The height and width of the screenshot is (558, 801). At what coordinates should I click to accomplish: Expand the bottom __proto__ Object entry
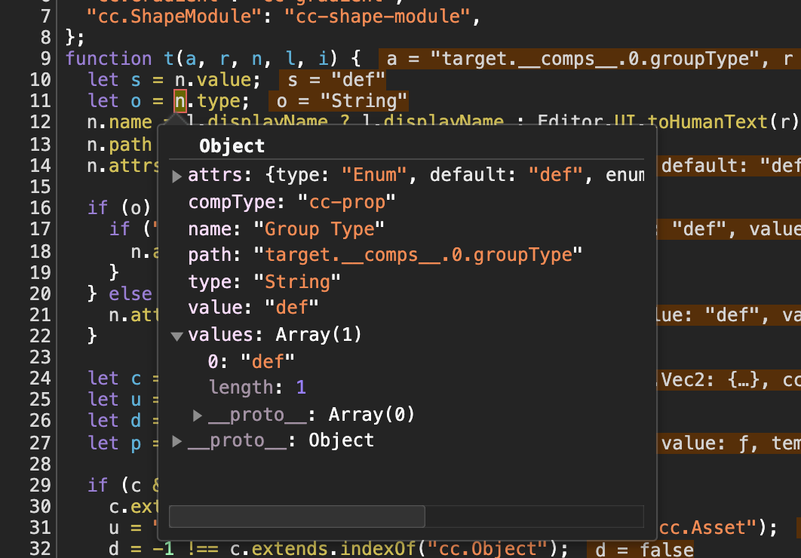[176, 440]
